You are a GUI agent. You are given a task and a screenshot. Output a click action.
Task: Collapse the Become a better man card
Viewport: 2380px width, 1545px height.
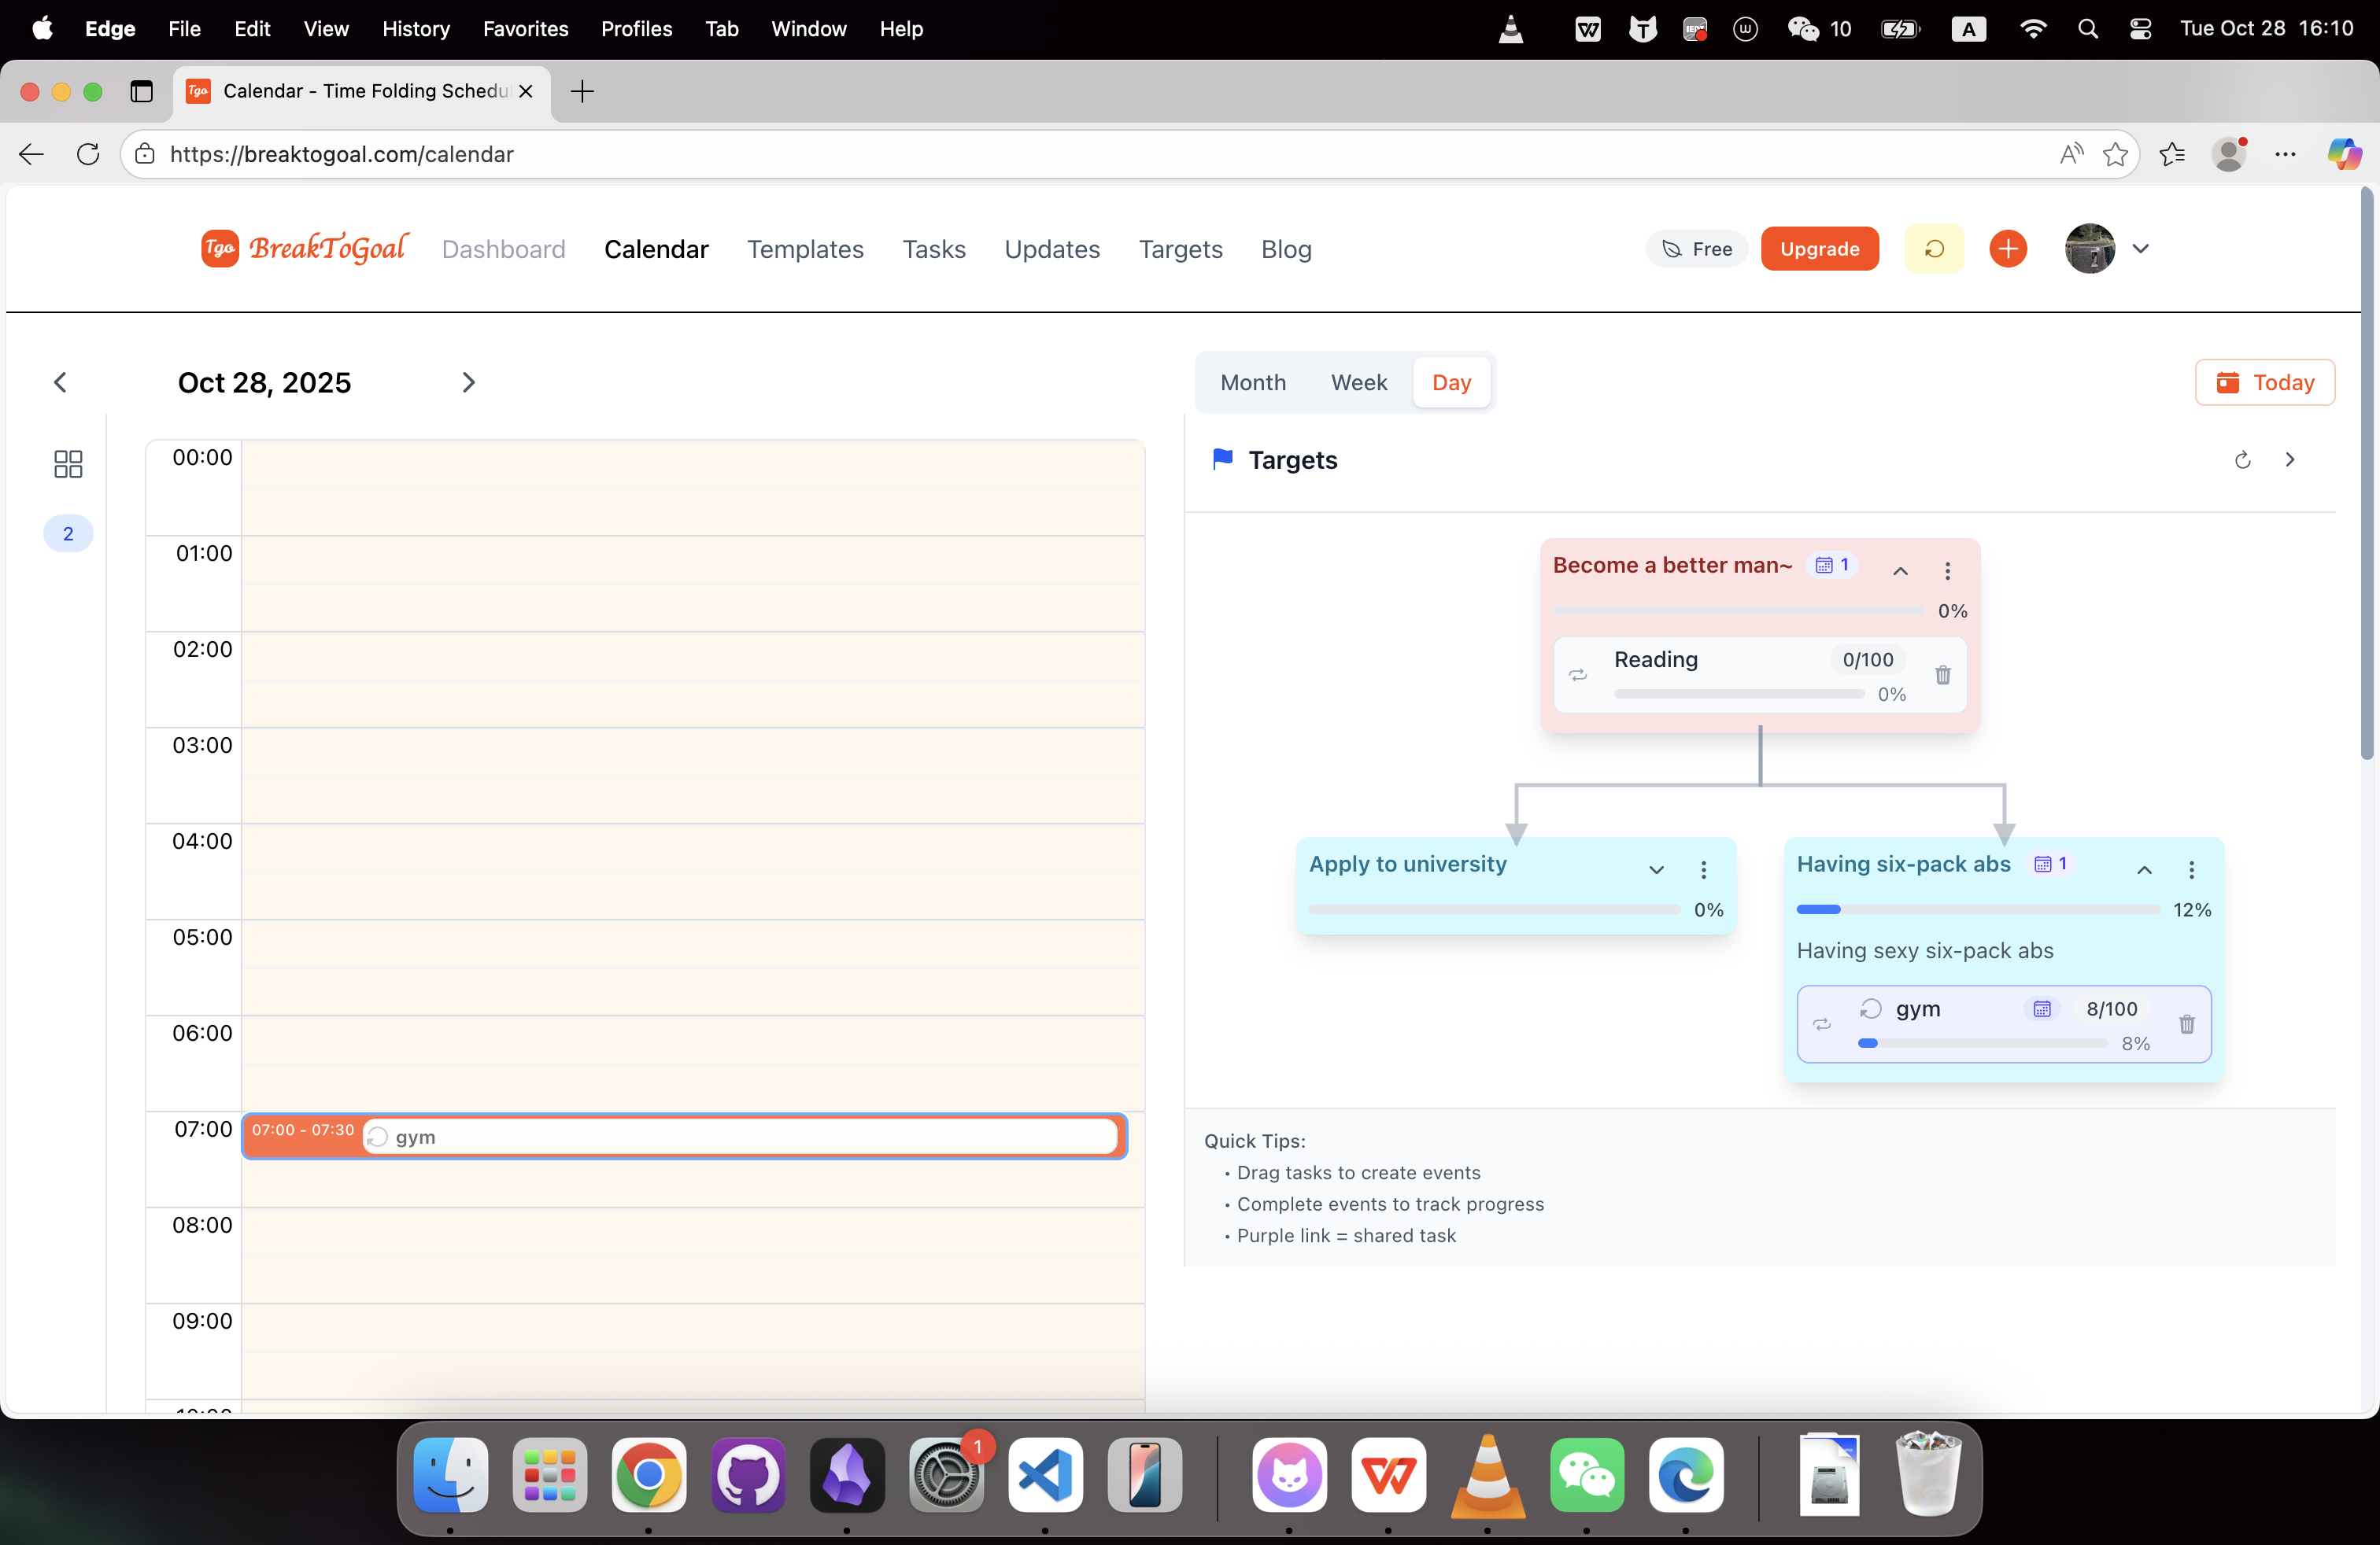[1900, 570]
